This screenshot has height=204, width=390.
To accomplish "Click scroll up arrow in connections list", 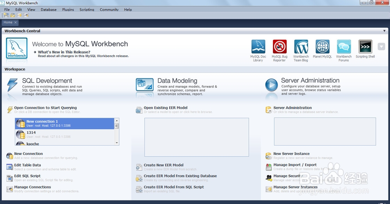I will point(117,121).
